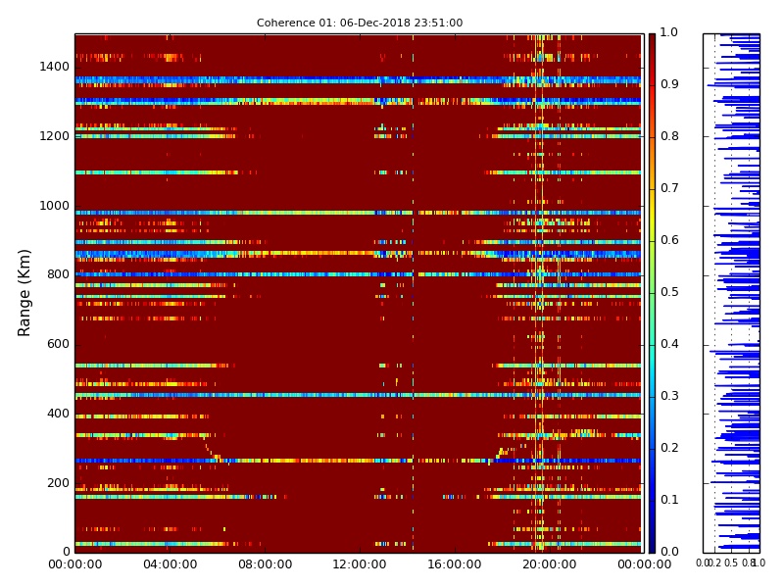Click the blue coherence profile side plot
The image size is (784, 588).
pos(731,292)
